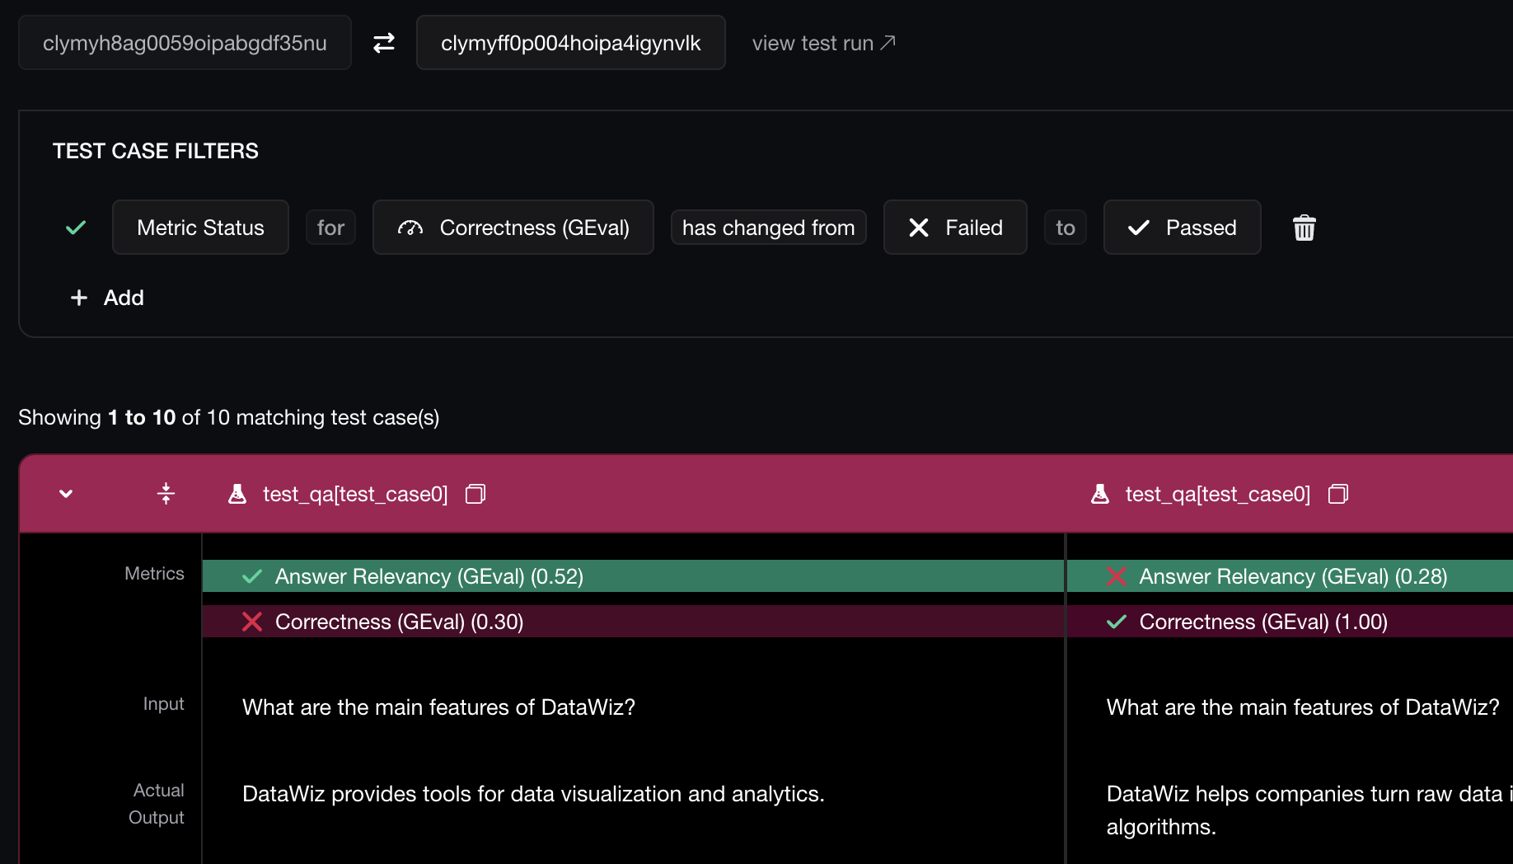The image size is (1513, 864).
Task: Click right Correctness (GEval) (1.00) metric
Action: point(1262,622)
